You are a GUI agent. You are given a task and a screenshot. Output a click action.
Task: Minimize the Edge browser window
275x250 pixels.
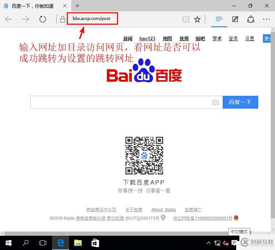coord(234,6)
